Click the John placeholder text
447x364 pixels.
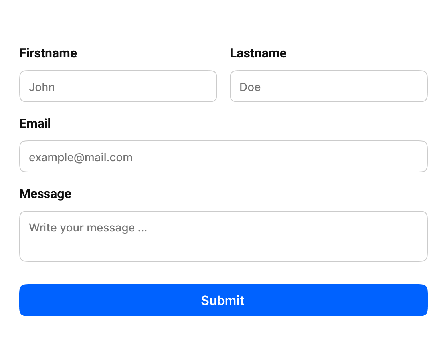click(42, 87)
